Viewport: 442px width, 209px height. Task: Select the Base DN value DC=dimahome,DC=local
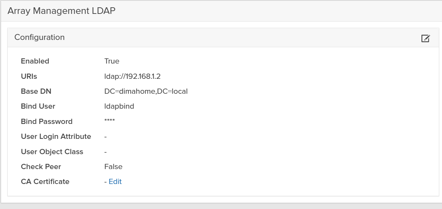[x=146, y=91]
